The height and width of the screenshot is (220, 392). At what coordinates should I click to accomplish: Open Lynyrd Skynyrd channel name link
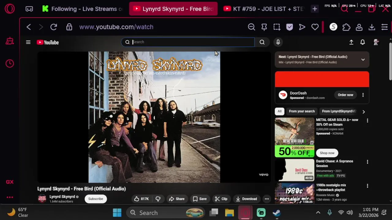coord(62,197)
